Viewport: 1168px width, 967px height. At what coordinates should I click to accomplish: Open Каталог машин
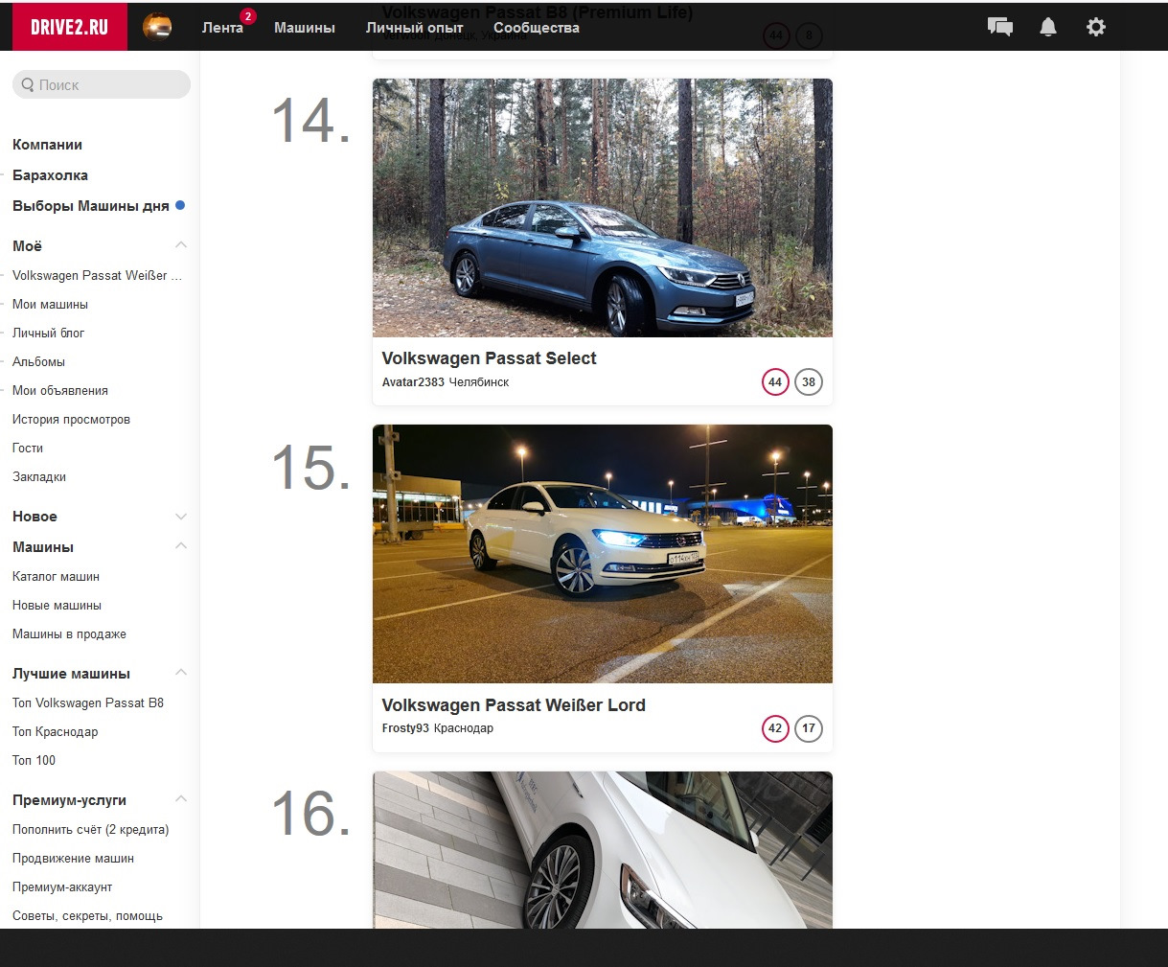[56, 576]
